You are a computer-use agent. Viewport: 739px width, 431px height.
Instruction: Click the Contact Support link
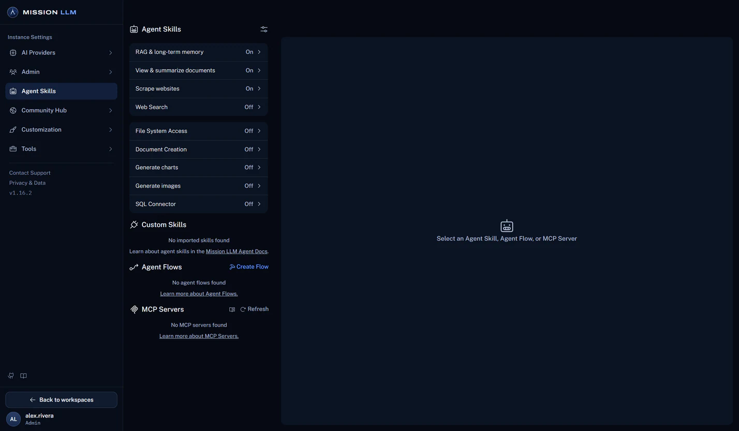(30, 173)
